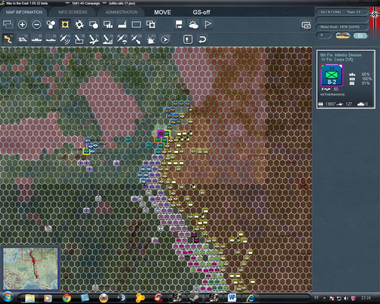
Task: Click the movement points value 50
Action: click(335, 89)
